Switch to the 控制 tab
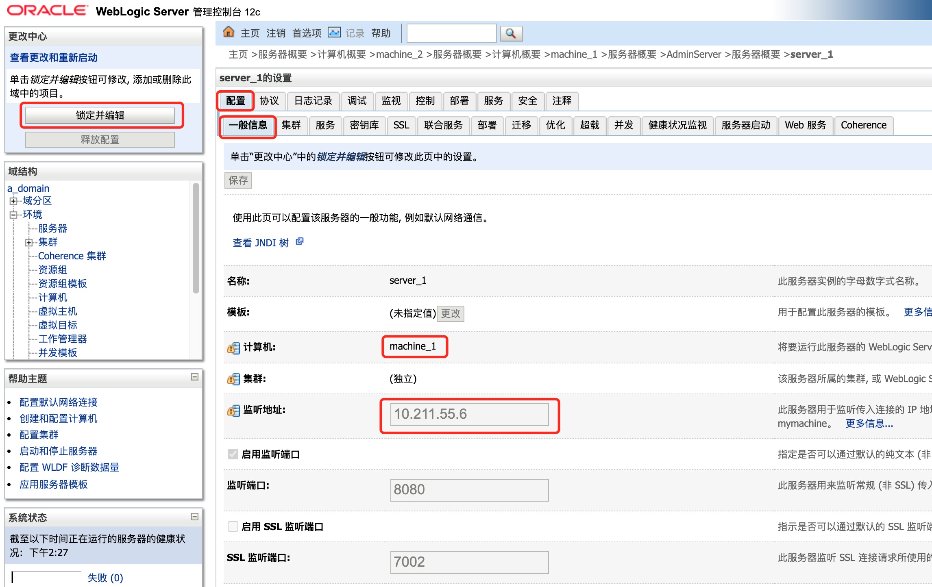The height and width of the screenshot is (587, 932). [425, 101]
